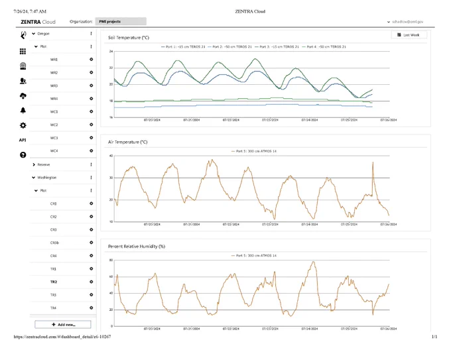This screenshot has width=451, height=348.
Task: Open the user account email dropdown
Action: tap(405, 22)
